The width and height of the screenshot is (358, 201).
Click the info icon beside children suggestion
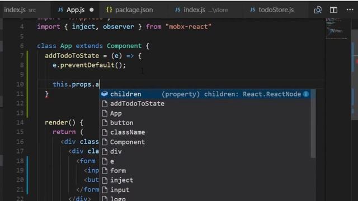click(306, 94)
